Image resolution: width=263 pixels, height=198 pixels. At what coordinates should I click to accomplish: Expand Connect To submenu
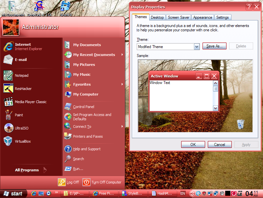point(94,127)
